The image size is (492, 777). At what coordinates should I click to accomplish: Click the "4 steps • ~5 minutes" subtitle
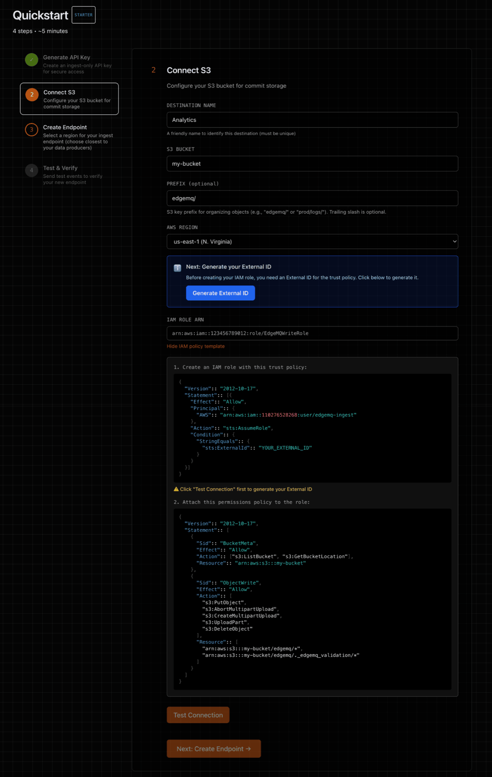(x=40, y=31)
